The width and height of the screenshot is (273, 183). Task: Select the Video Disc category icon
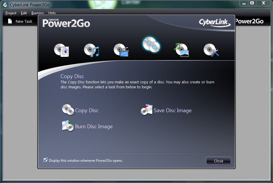tap(121, 50)
